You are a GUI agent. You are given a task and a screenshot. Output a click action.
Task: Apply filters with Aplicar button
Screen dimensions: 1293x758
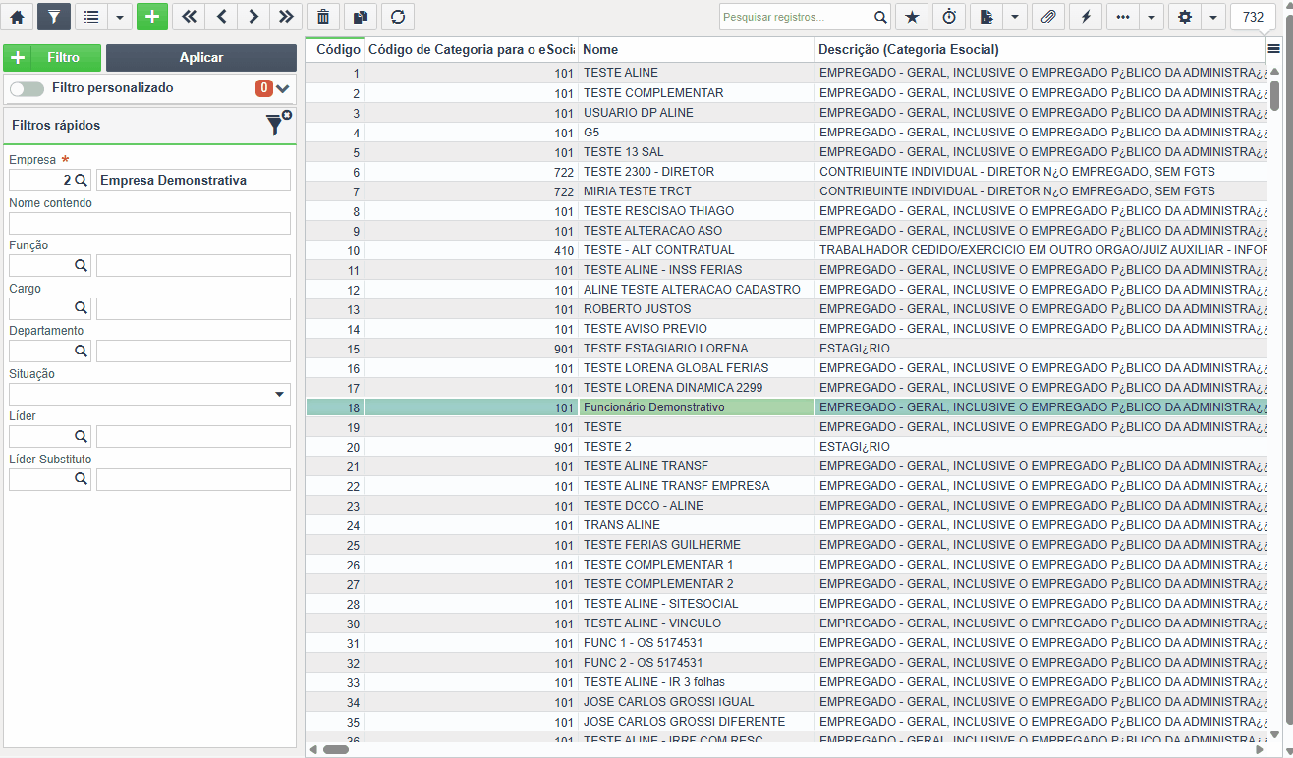[201, 58]
